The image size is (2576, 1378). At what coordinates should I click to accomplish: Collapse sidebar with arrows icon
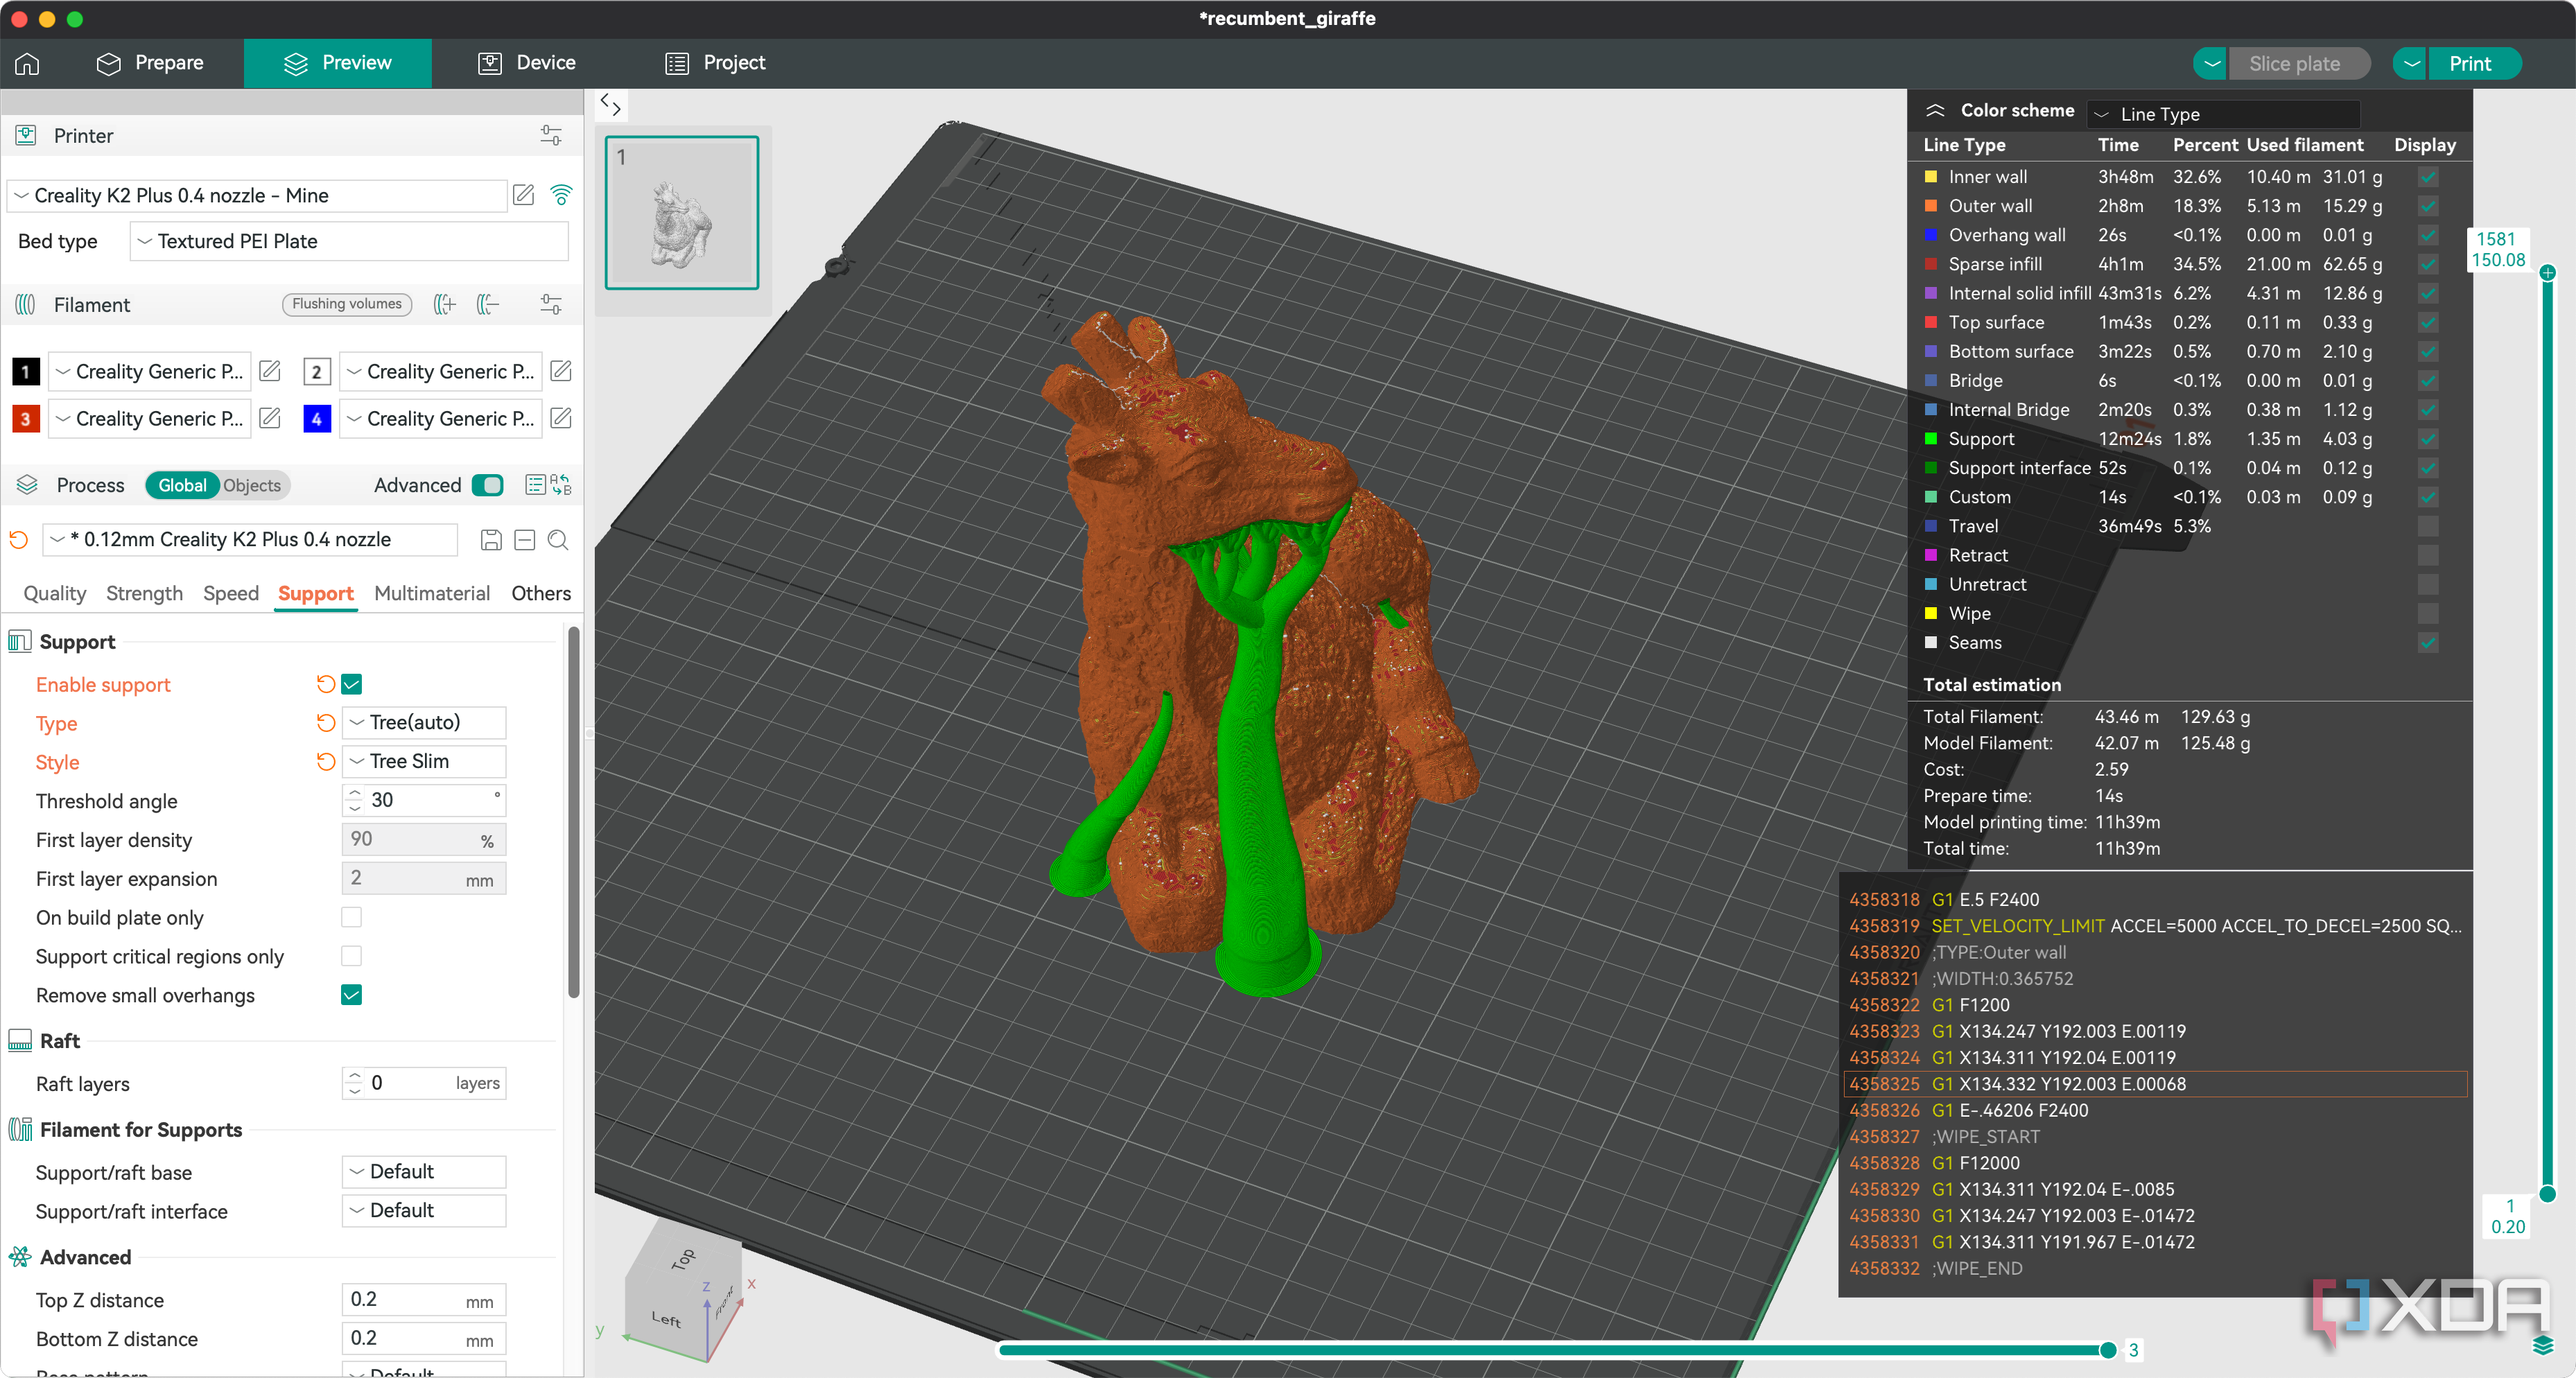pos(611,104)
